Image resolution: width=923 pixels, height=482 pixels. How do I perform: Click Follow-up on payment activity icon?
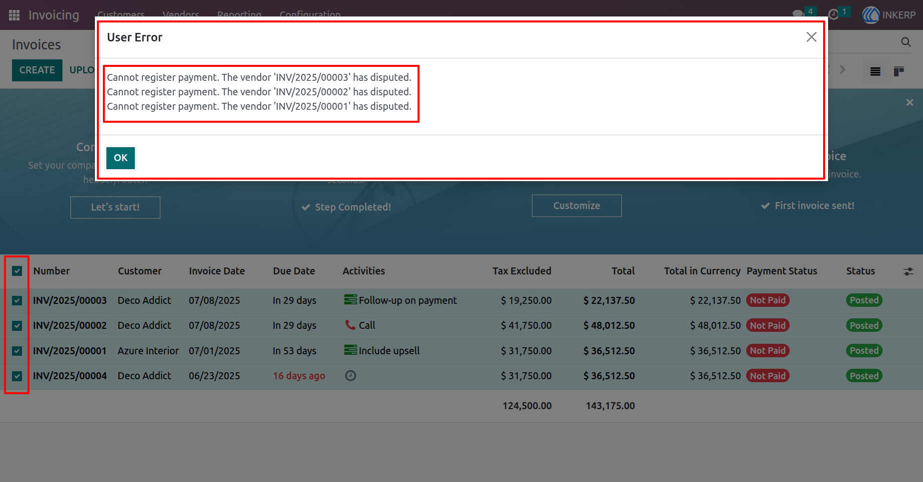pyautogui.click(x=350, y=299)
